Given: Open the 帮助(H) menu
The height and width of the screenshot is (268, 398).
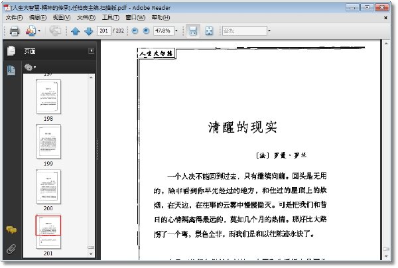Looking at the screenshot, I should (x=161, y=17).
